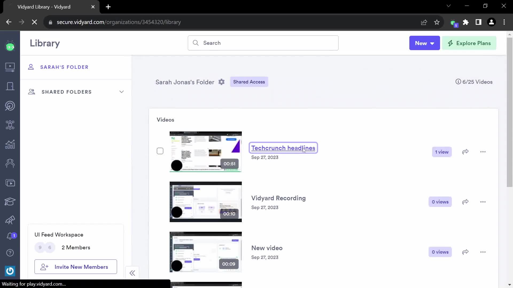Open the New video title
The width and height of the screenshot is (513, 288).
coord(267,248)
